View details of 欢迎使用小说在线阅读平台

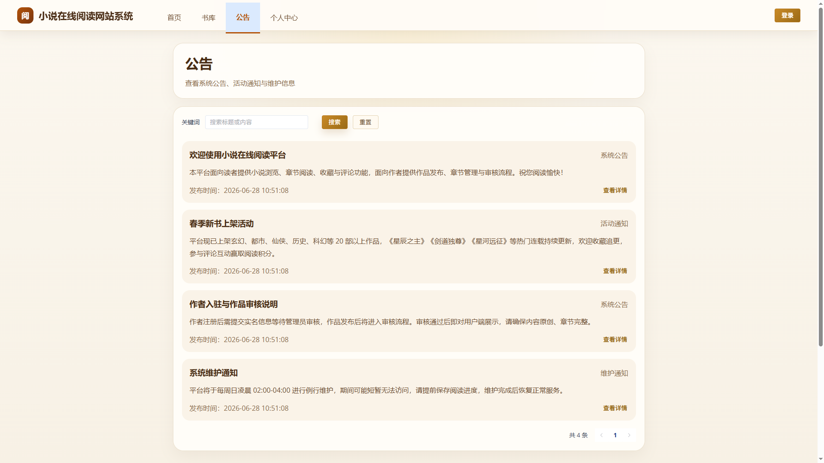(x=615, y=190)
